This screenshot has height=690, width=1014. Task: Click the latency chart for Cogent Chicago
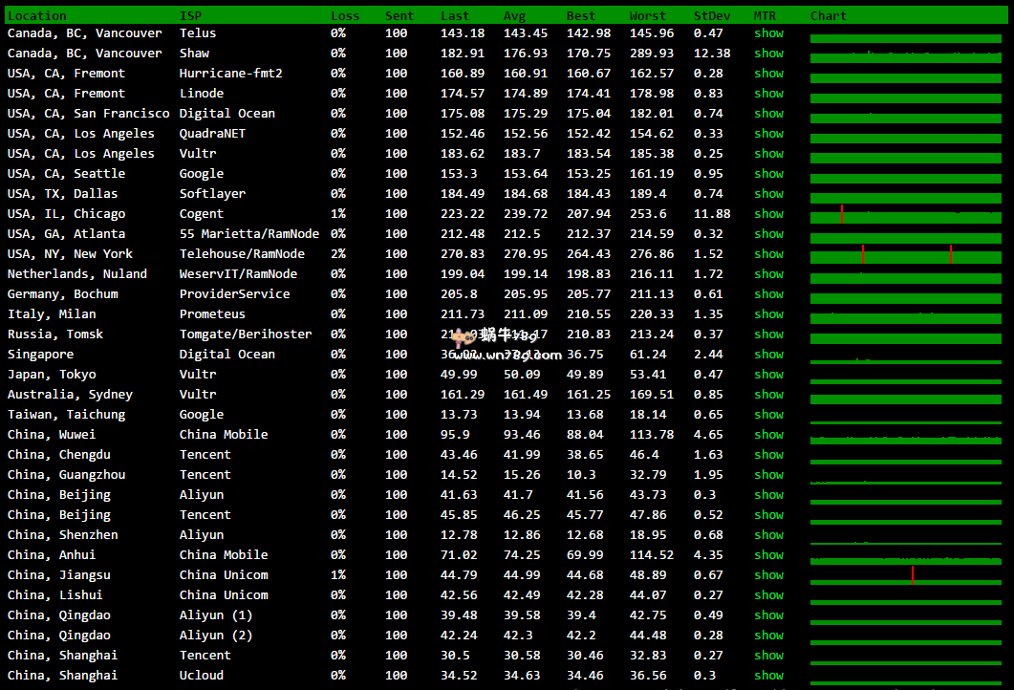click(x=905, y=216)
